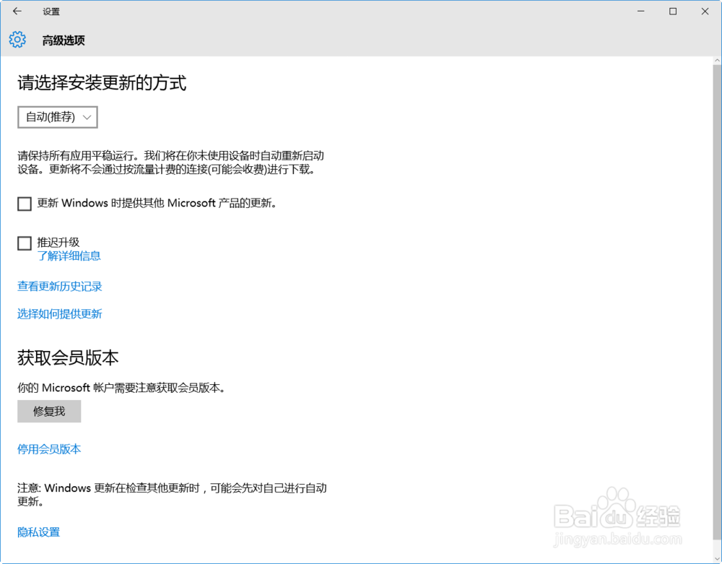Image resolution: width=722 pixels, height=564 pixels.
Task: Open the 停用会员版本 link
Action: coord(49,449)
